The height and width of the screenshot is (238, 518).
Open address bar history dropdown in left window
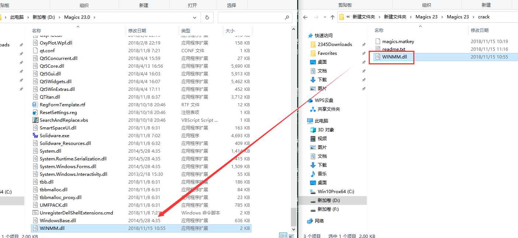tap(195, 17)
